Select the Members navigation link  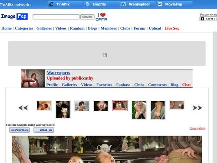click(x=109, y=28)
